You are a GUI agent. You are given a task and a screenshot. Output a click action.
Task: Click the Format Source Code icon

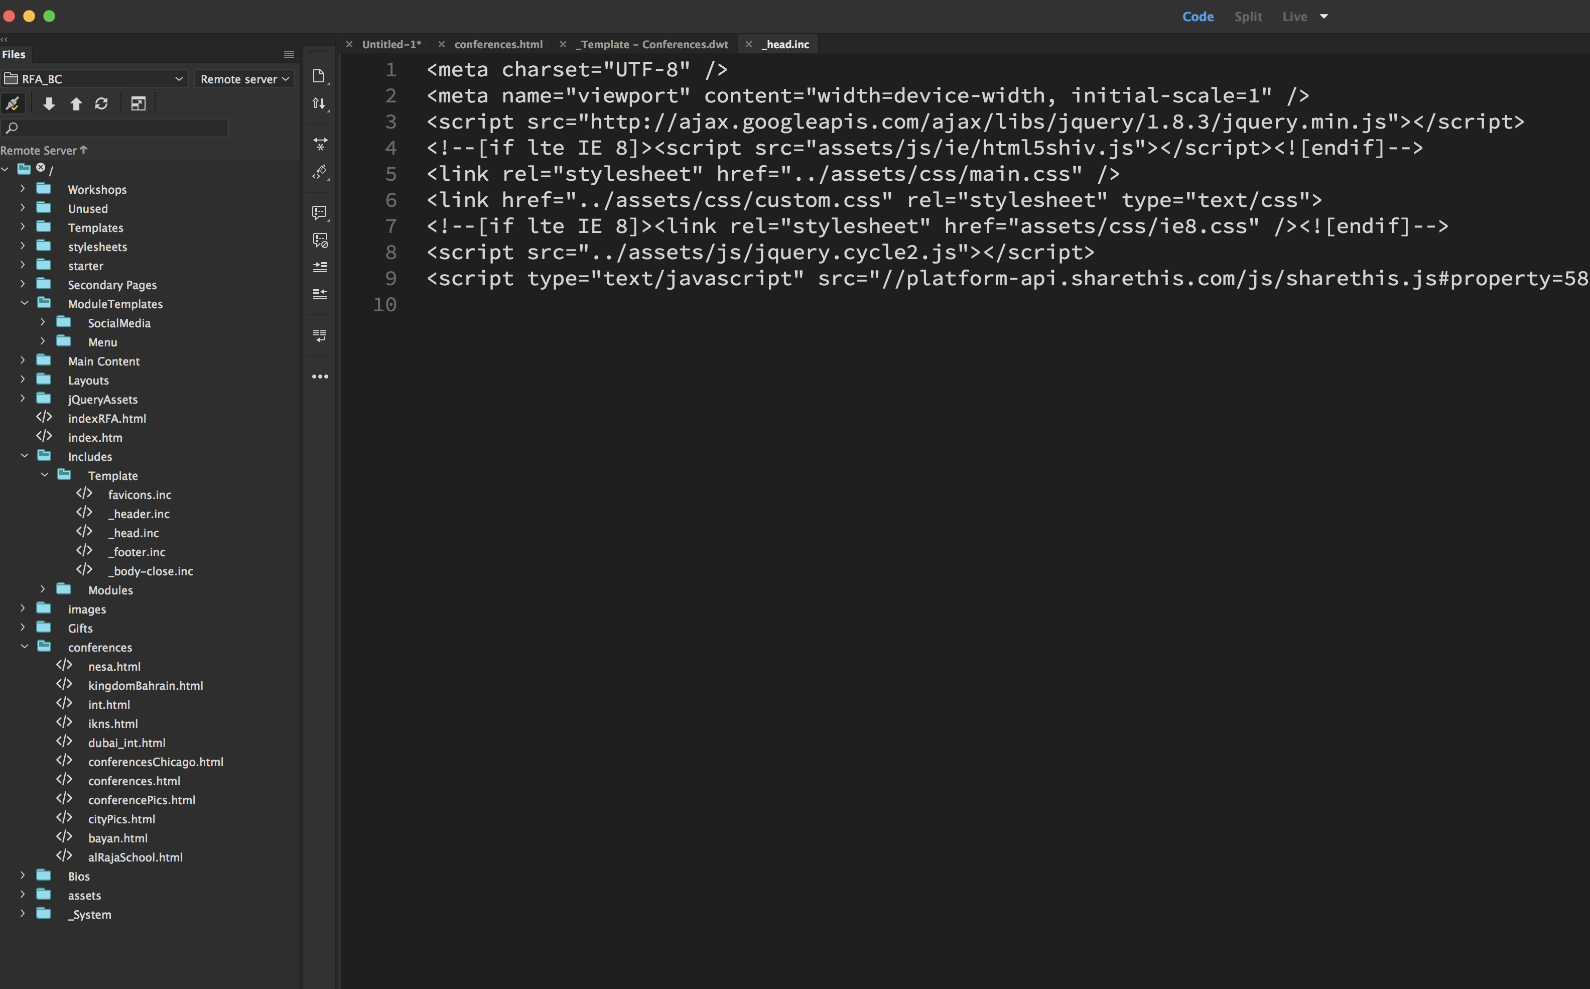(x=320, y=172)
